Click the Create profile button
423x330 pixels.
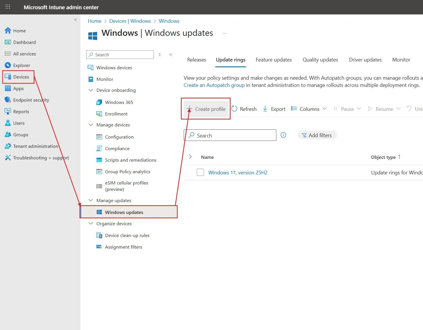point(206,109)
